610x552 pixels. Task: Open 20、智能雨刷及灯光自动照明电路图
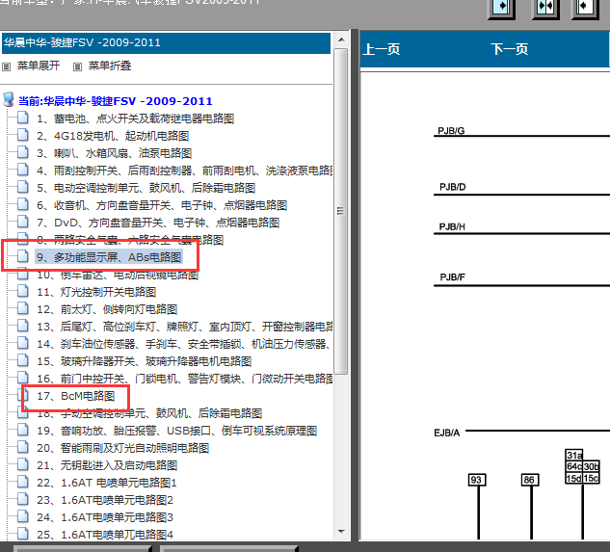[x=123, y=448]
